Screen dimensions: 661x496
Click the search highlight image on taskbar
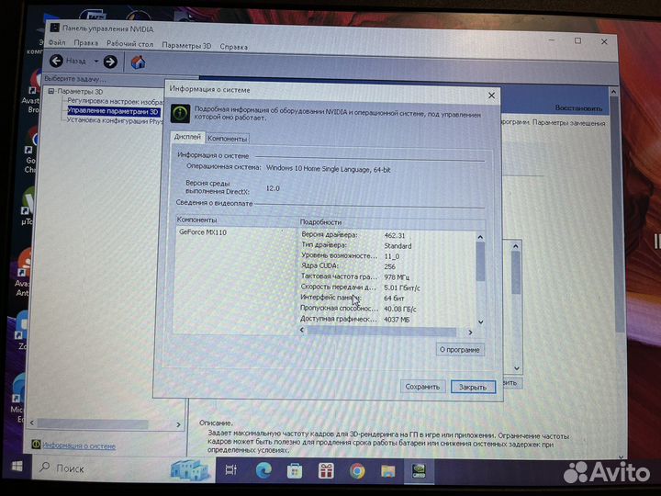click(190, 470)
